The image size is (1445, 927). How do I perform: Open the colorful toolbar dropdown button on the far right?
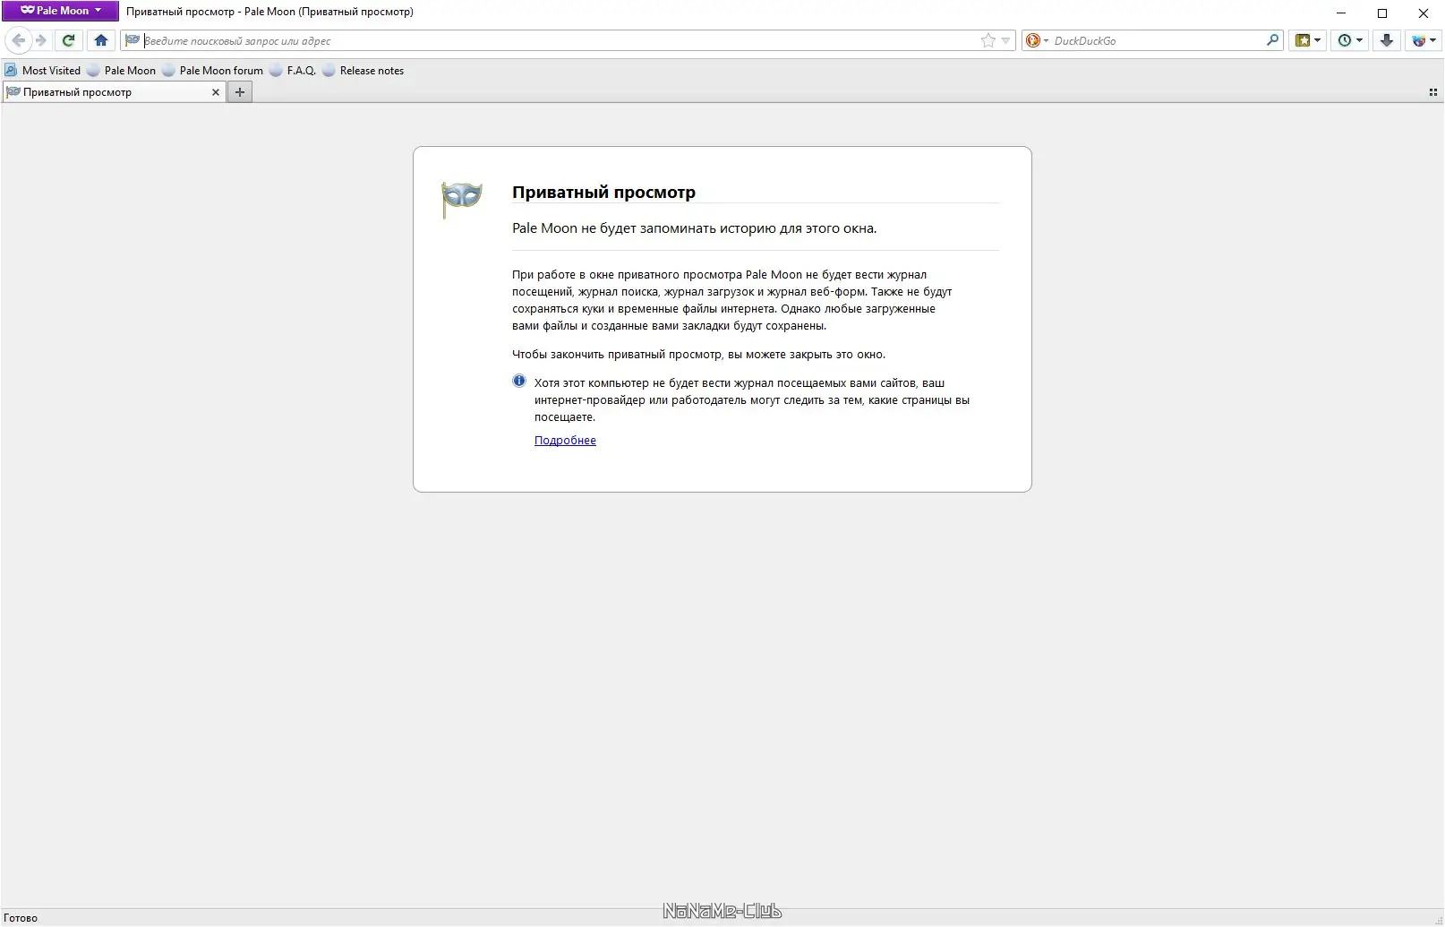[x=1423, y=40]
